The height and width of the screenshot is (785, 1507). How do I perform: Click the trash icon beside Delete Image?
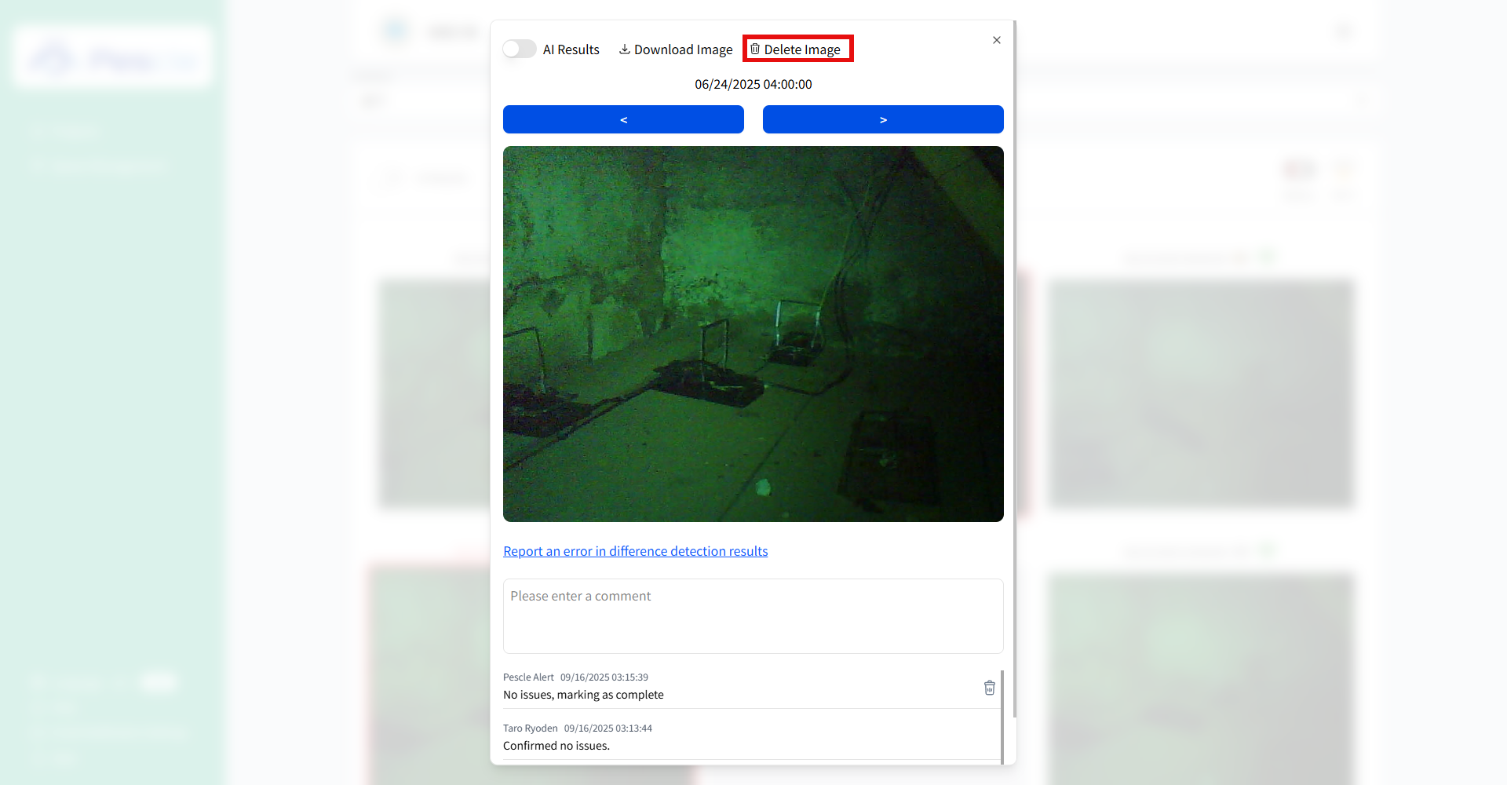click(755, 49)
